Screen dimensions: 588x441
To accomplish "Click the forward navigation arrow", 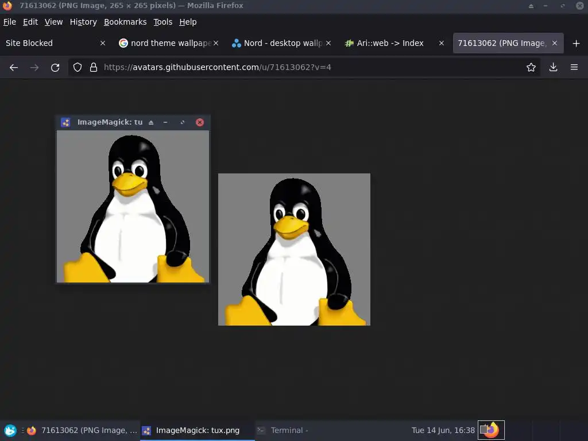I will point(34,68).
